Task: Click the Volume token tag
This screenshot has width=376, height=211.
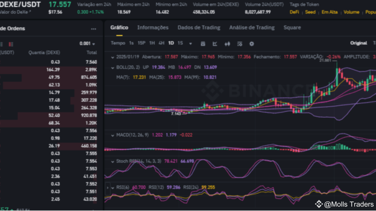Action: [351, 12]
